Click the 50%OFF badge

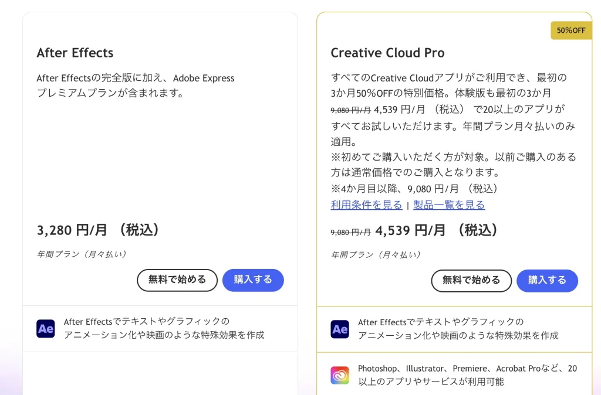click(x=571, y=30)
